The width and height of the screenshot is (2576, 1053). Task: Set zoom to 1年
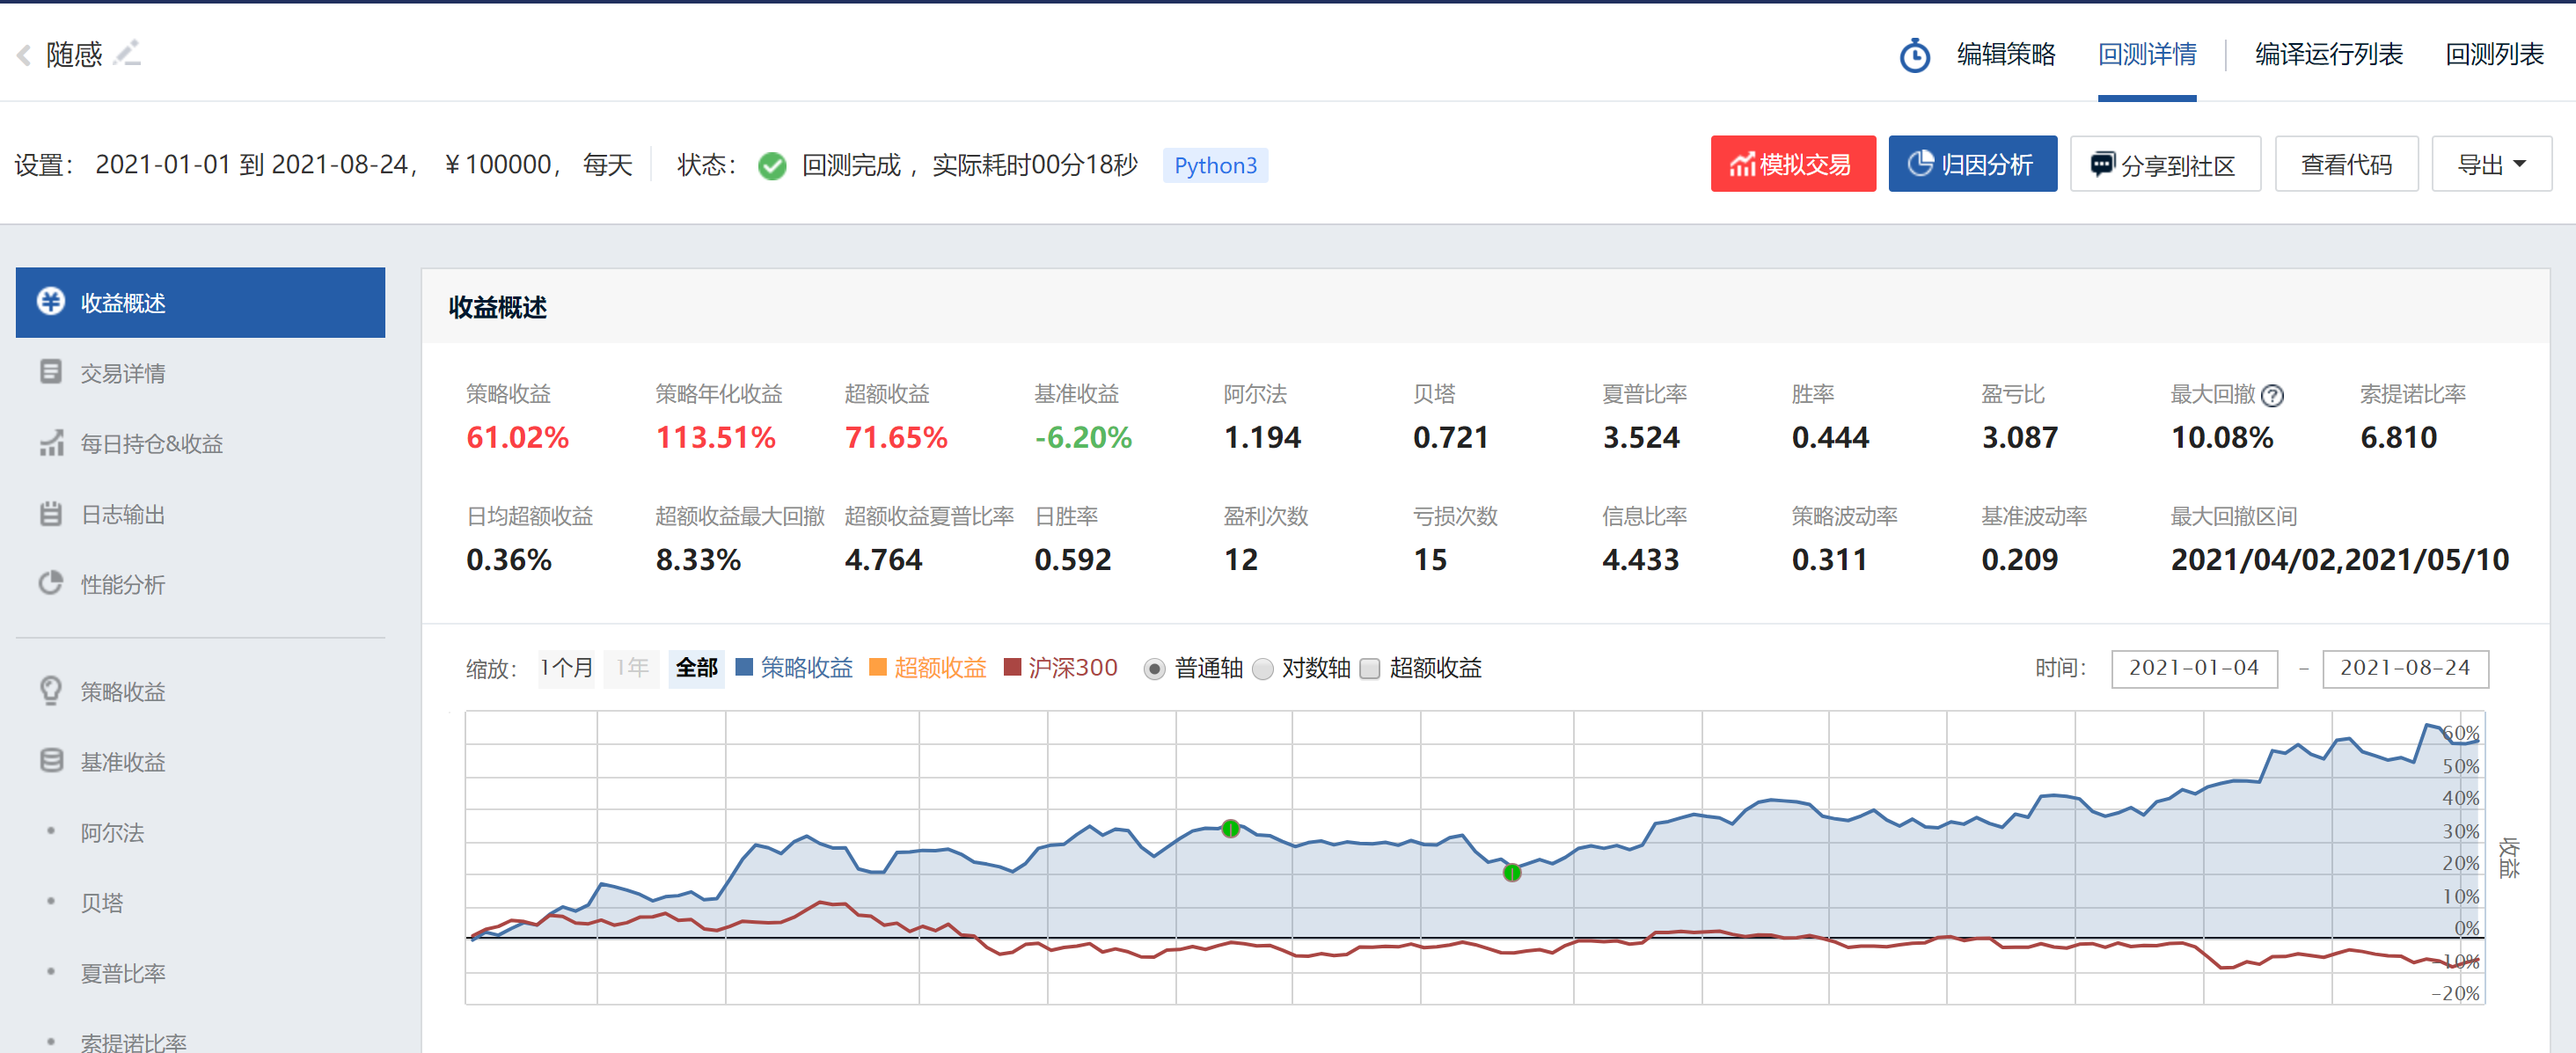pos(632,668)
